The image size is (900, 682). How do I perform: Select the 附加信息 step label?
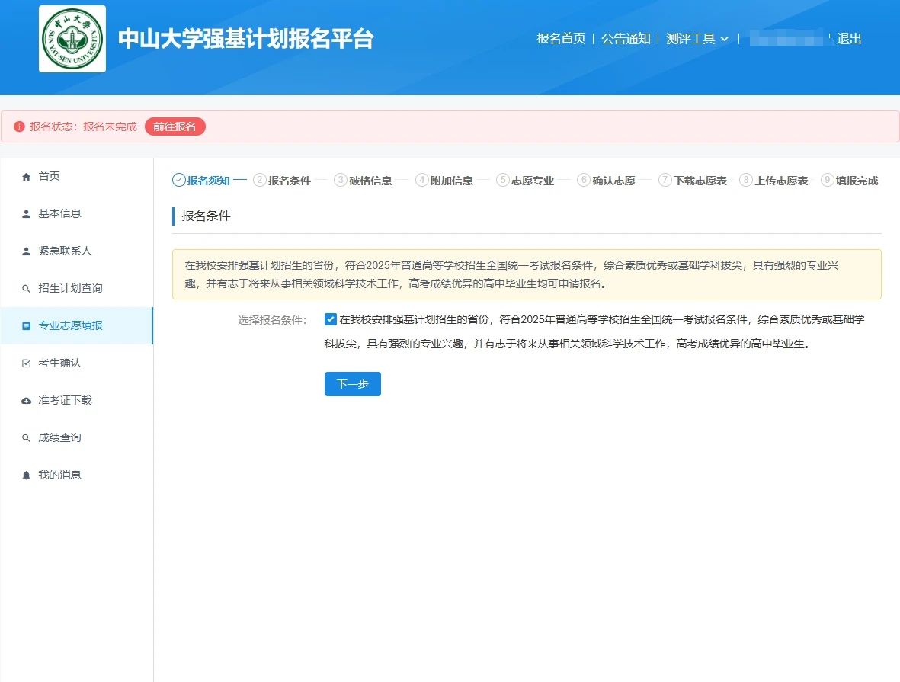tap(452, 181)
